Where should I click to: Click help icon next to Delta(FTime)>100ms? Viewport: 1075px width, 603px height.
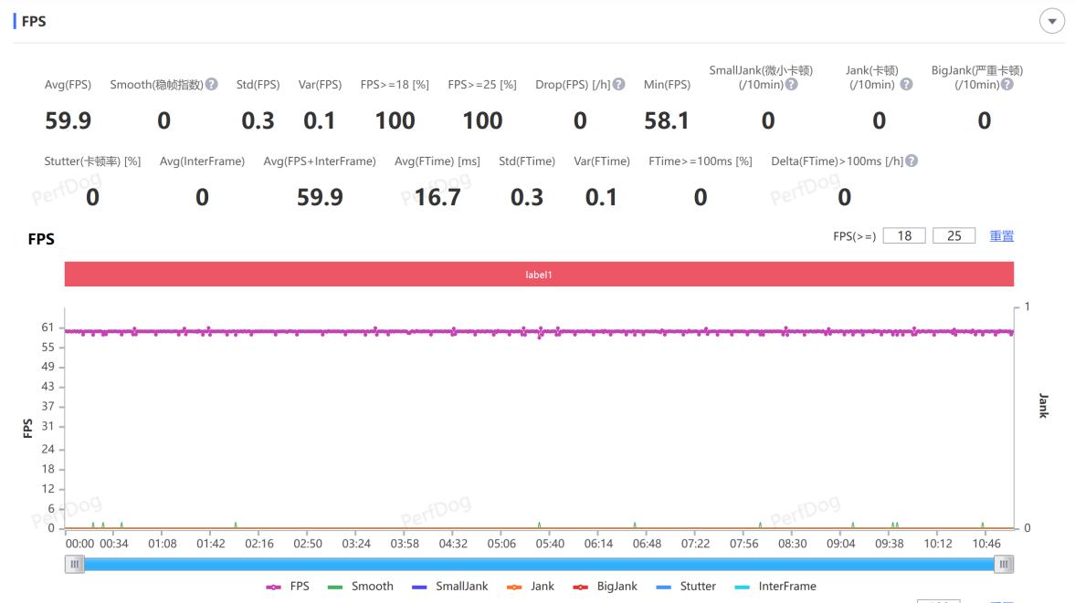pos(912,161)
